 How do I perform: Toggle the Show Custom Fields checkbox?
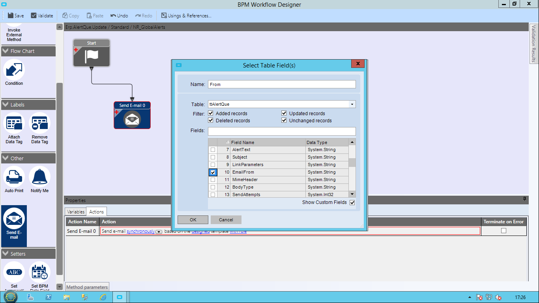[352, 202]
